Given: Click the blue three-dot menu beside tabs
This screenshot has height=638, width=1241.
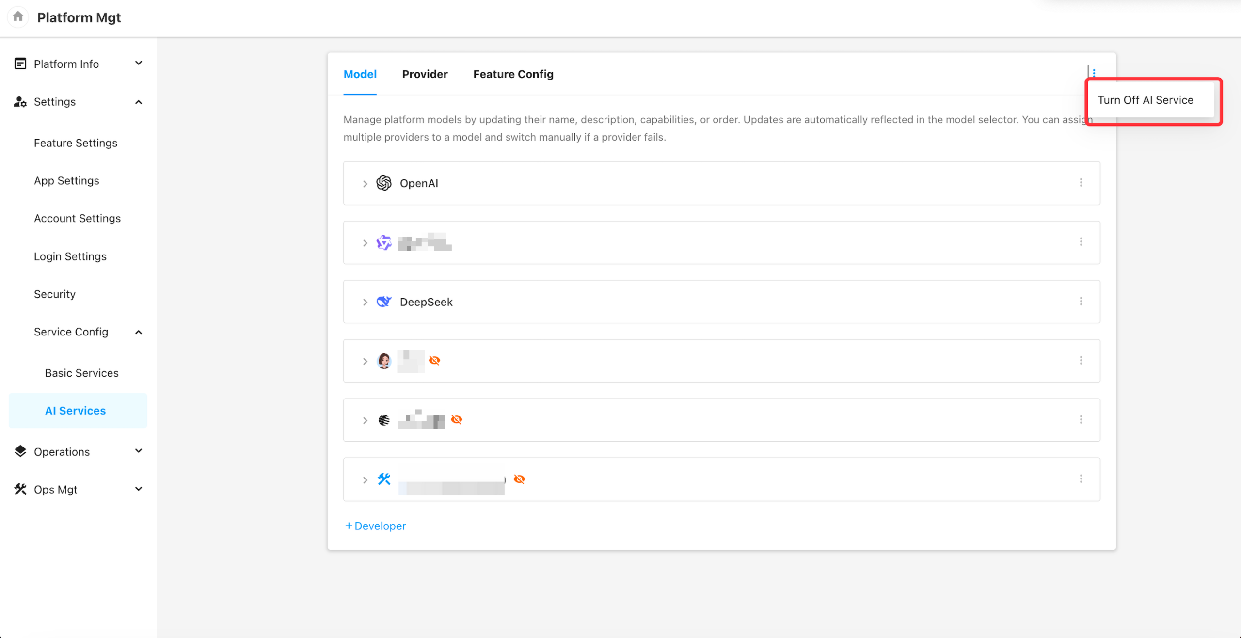Looking at the screenshot, I should tap(1094, 73).
